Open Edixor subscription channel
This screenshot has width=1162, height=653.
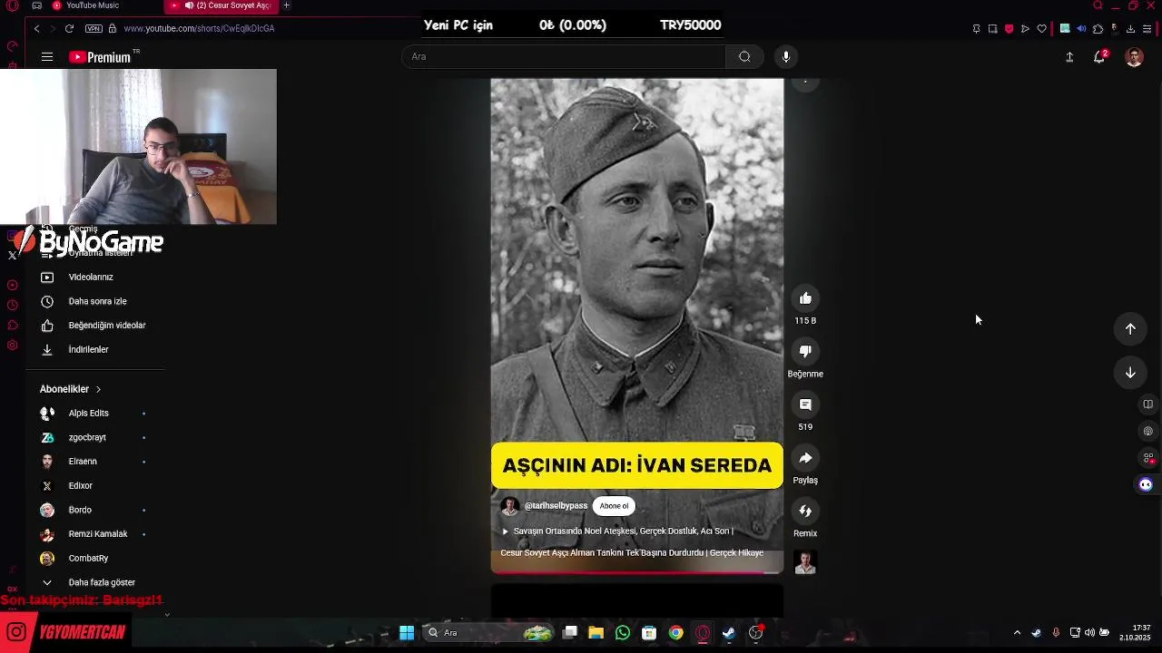coord(95,486)
